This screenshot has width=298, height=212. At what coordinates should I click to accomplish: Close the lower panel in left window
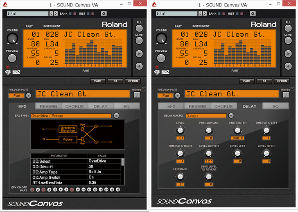(x=144, y=88)
